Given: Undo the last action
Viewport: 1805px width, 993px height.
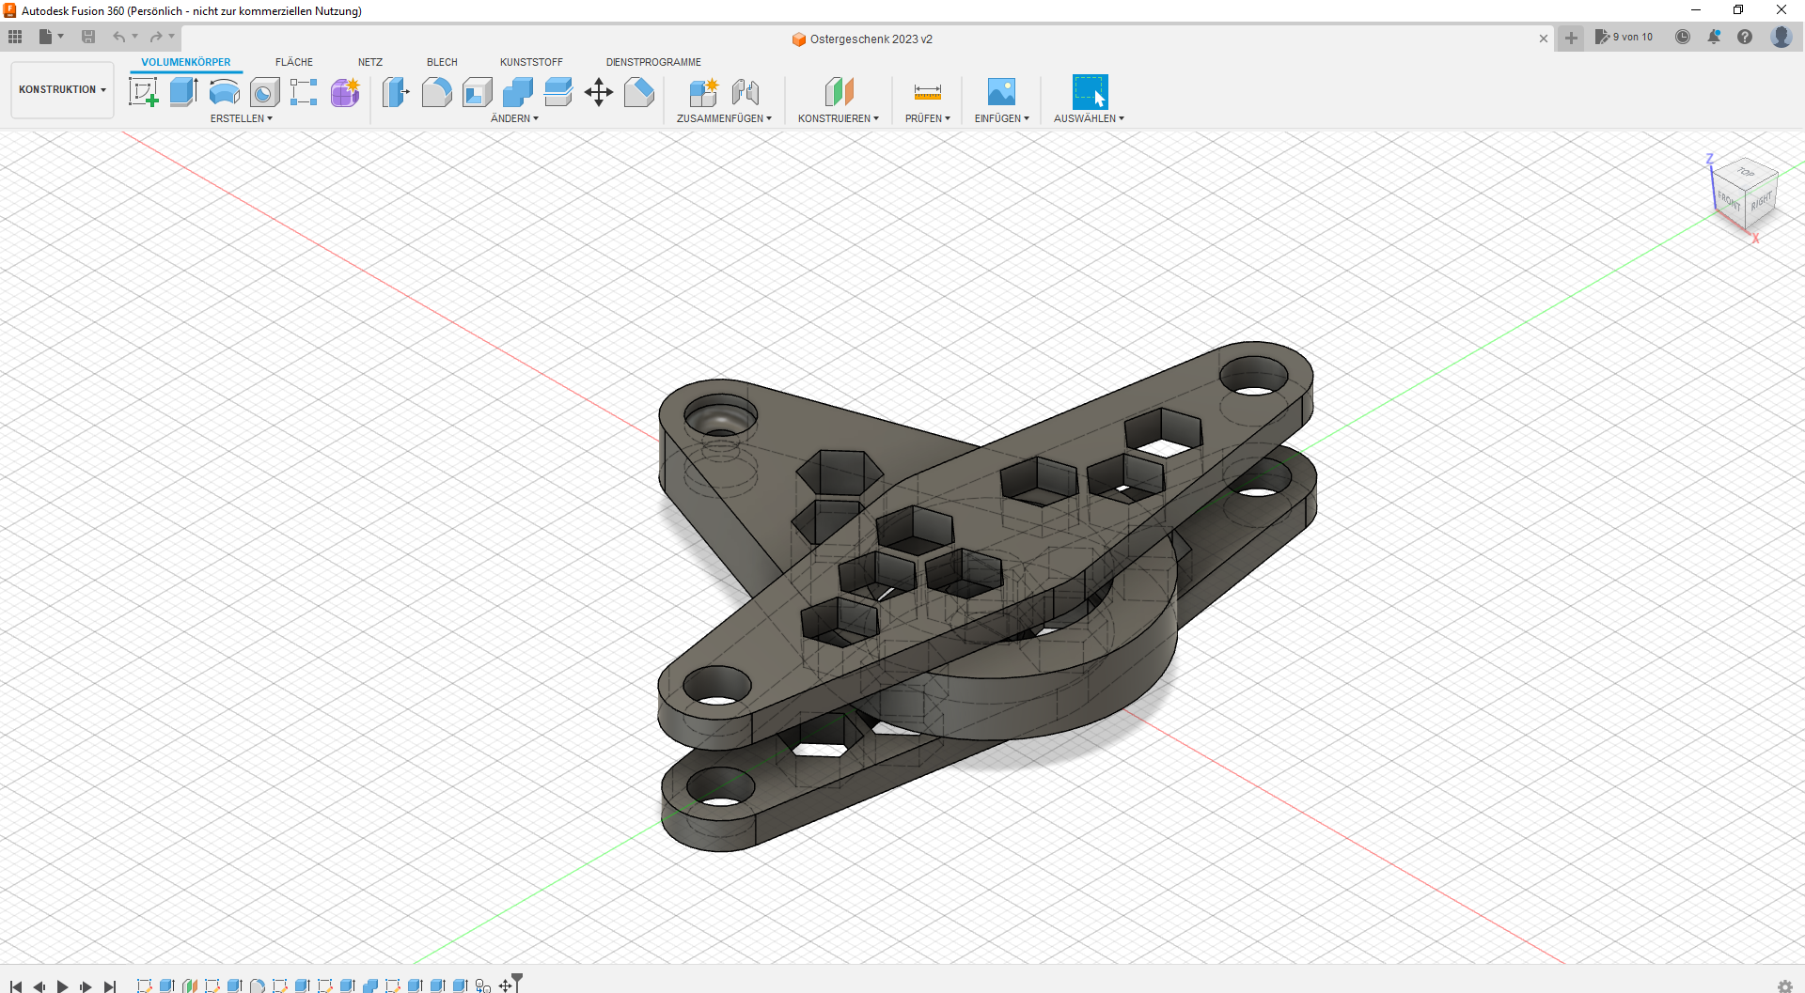Looking at the screenshot, I should pyautogui.click(x=118, y=37).
